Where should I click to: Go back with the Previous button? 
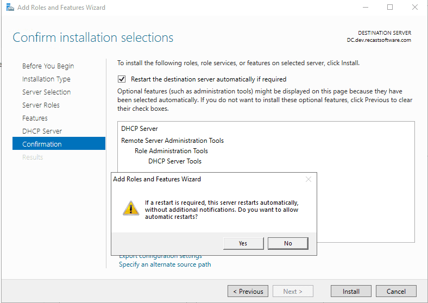click(x=248, y=291)
